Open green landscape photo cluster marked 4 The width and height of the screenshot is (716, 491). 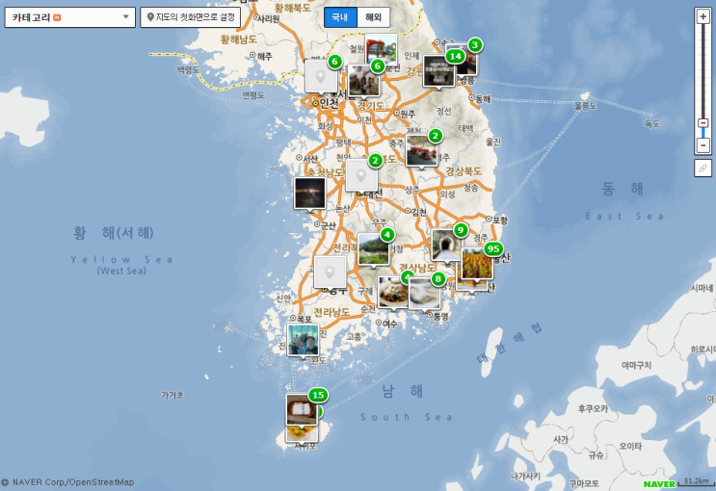(x=374, y=249)
